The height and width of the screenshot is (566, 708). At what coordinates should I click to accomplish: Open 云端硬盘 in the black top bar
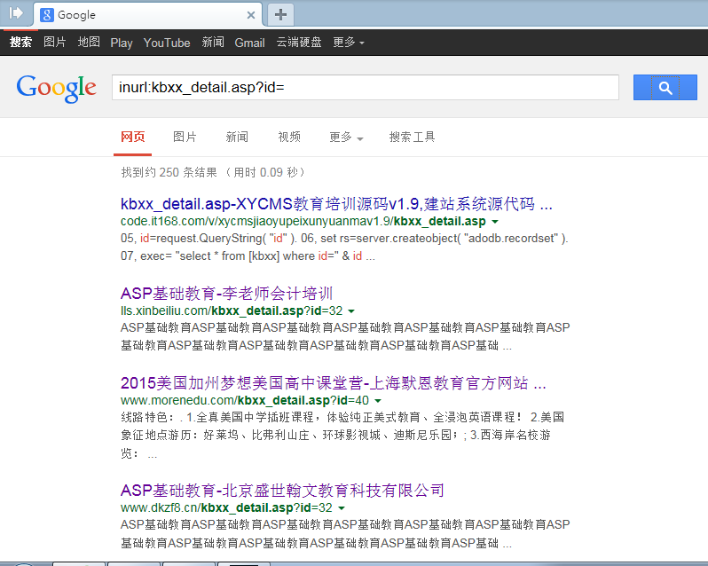(x=299, y=43)
